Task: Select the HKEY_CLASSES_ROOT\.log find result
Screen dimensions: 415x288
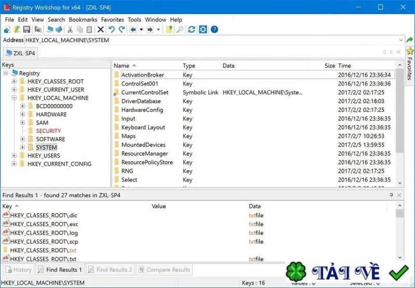Action: [x=199, y=233]
